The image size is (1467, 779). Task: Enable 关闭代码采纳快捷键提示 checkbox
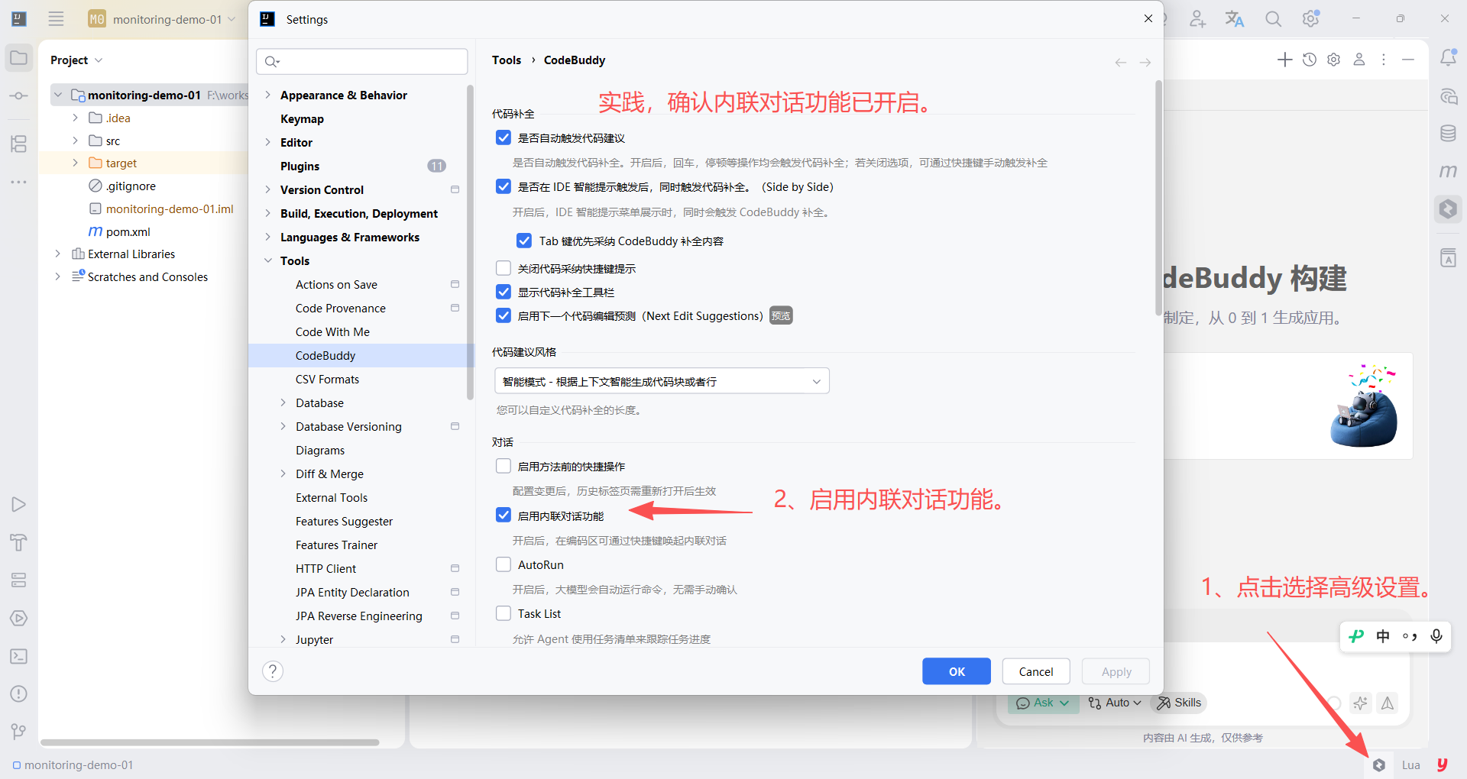[504, 268]
